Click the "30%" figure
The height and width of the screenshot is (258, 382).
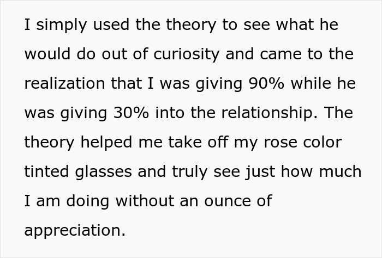point(131,113)
